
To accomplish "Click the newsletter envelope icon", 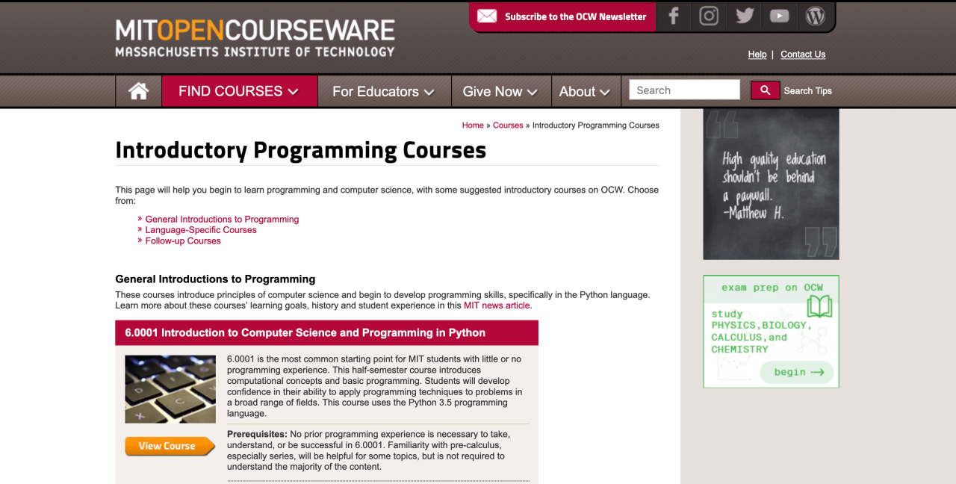I will (487, 16).
